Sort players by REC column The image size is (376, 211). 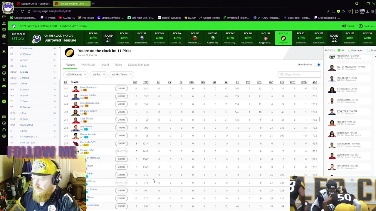271,82
